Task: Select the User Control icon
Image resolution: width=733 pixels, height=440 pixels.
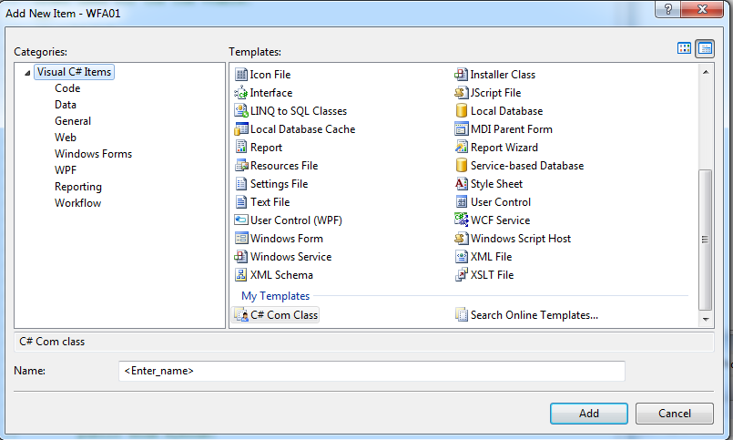Action: pos(461,202)
